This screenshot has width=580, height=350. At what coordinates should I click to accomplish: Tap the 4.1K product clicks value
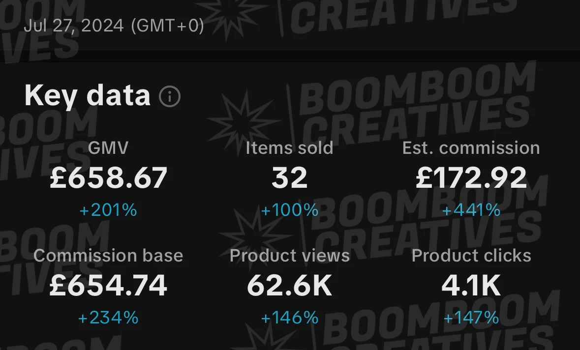coord(471,285)
